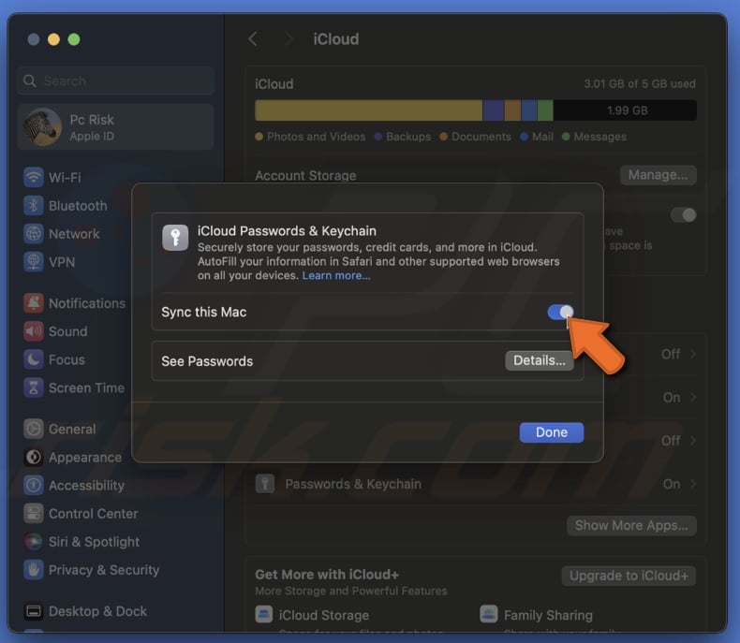Click the Family Sharing icon
The image size is (740, 643).
489,614
